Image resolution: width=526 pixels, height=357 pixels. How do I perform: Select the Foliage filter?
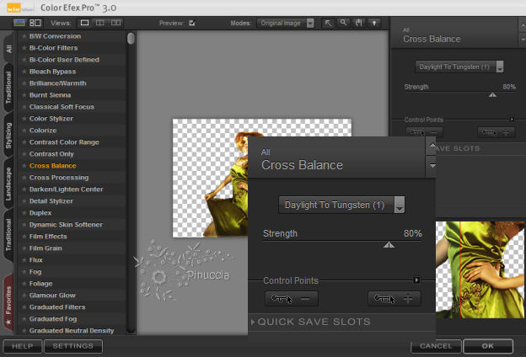40,284
